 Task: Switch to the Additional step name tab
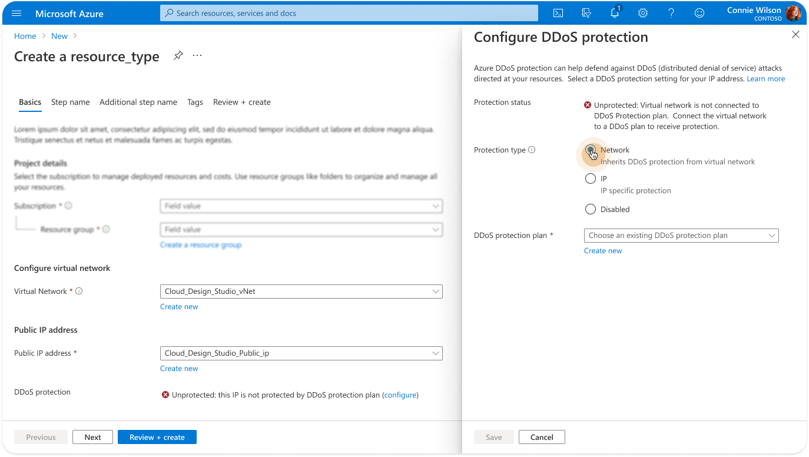(138, 102)
